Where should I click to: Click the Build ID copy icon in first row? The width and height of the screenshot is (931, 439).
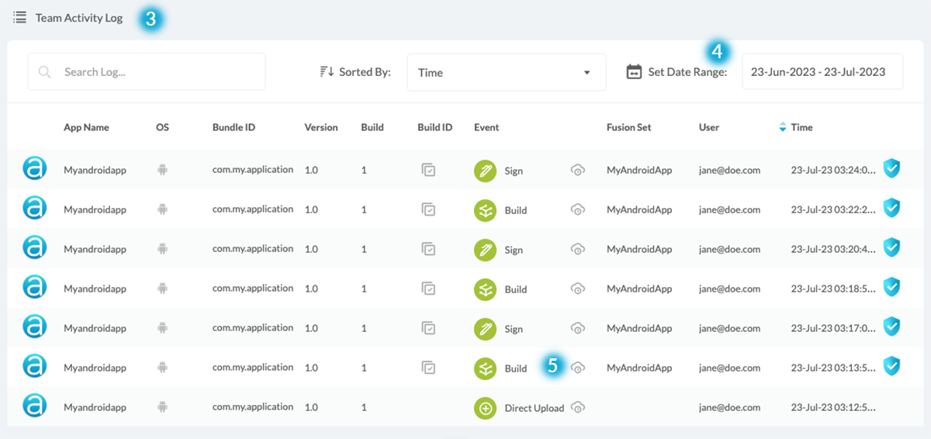click(428, 169)
